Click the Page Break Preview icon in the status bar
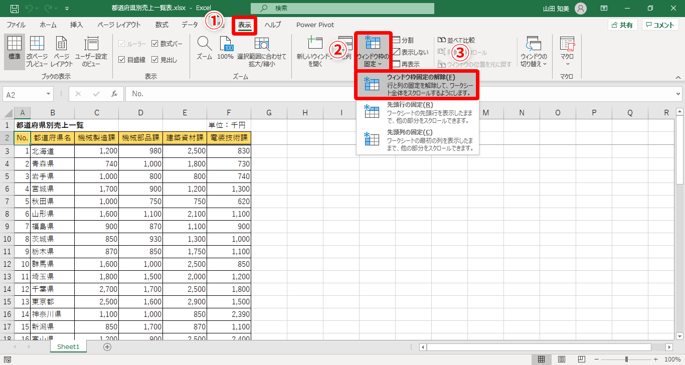Viewport: 685px width, 365px height. [x=582, y=359]
